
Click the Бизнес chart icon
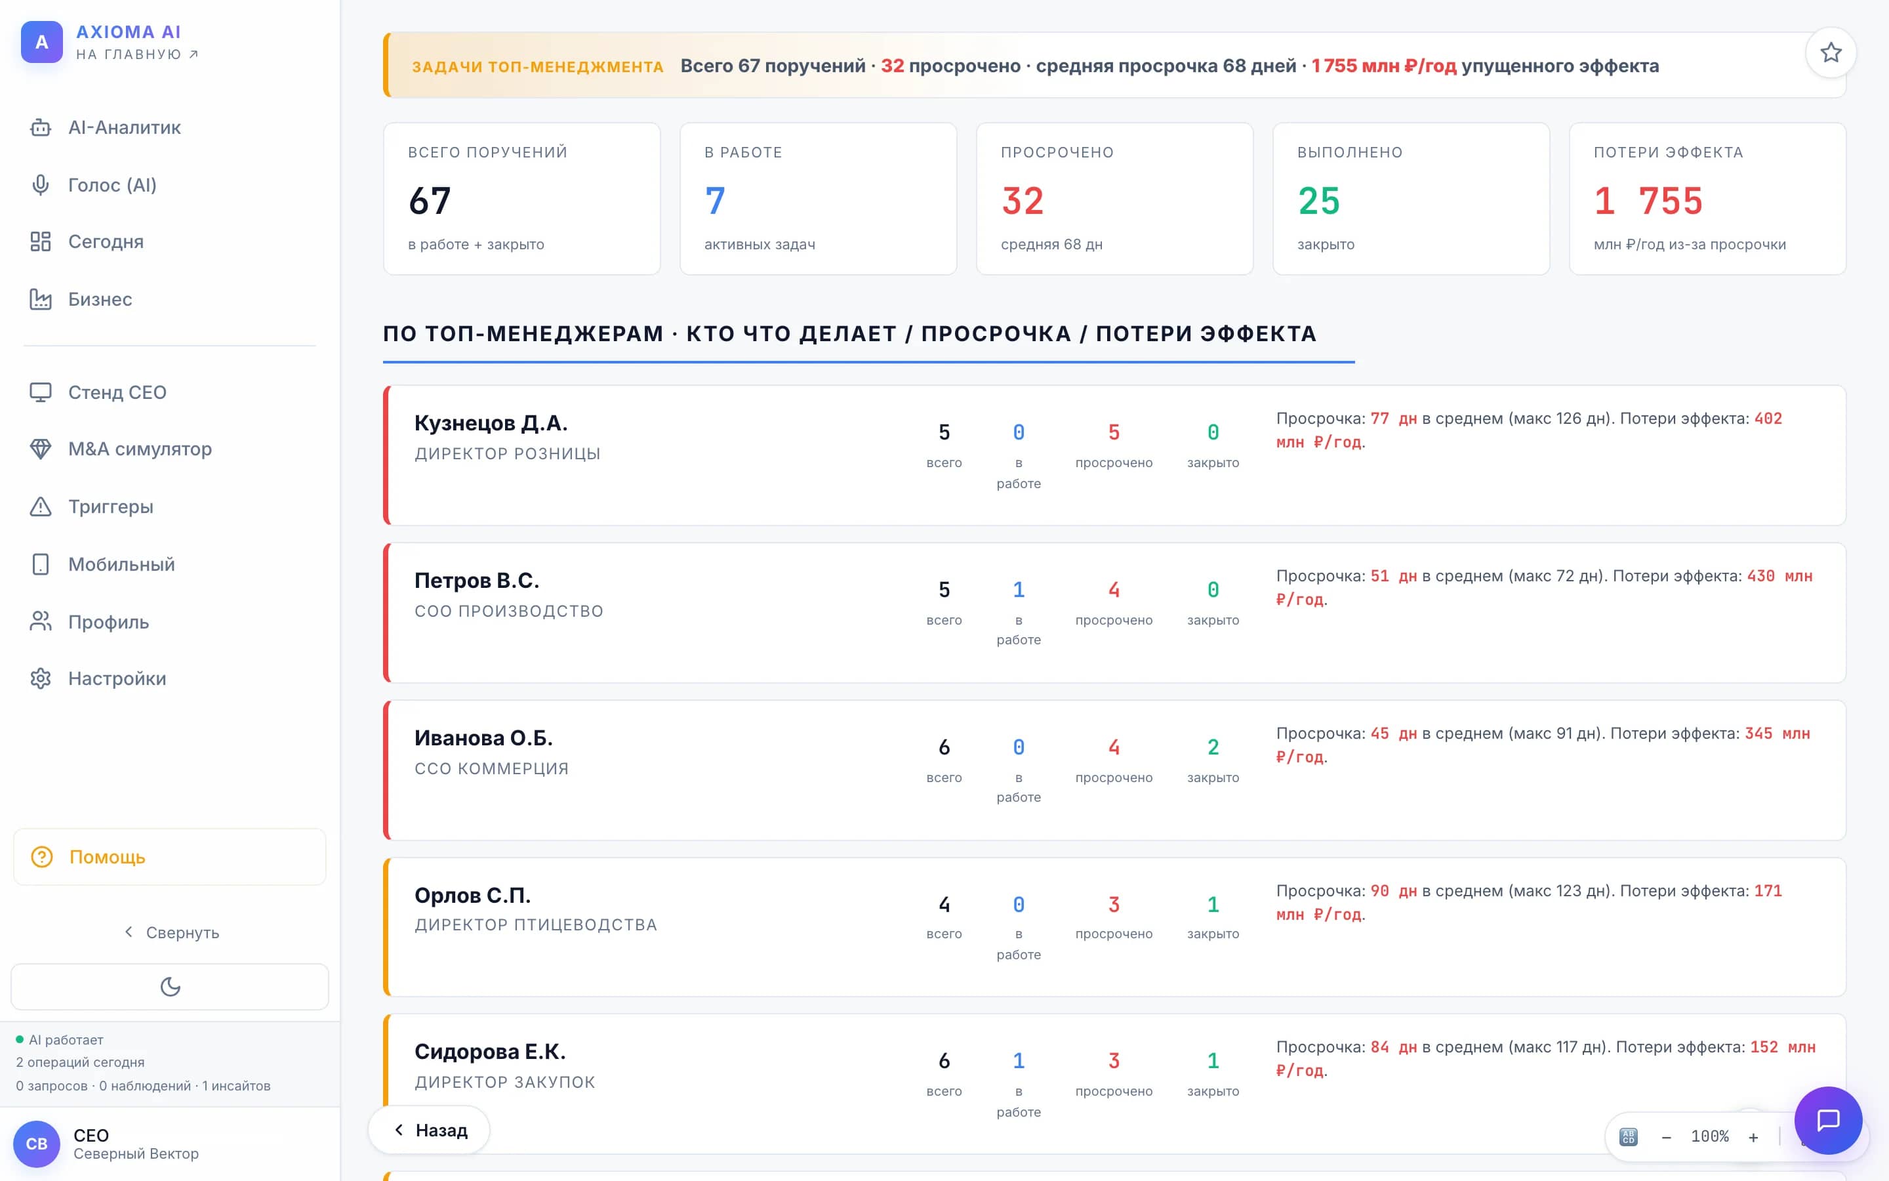pyautogui.click(x=41, y=299)
